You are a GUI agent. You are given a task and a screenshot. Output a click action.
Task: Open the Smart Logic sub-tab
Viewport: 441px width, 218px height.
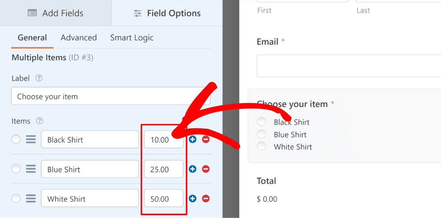pyautogui.click(x=132, y=38)
